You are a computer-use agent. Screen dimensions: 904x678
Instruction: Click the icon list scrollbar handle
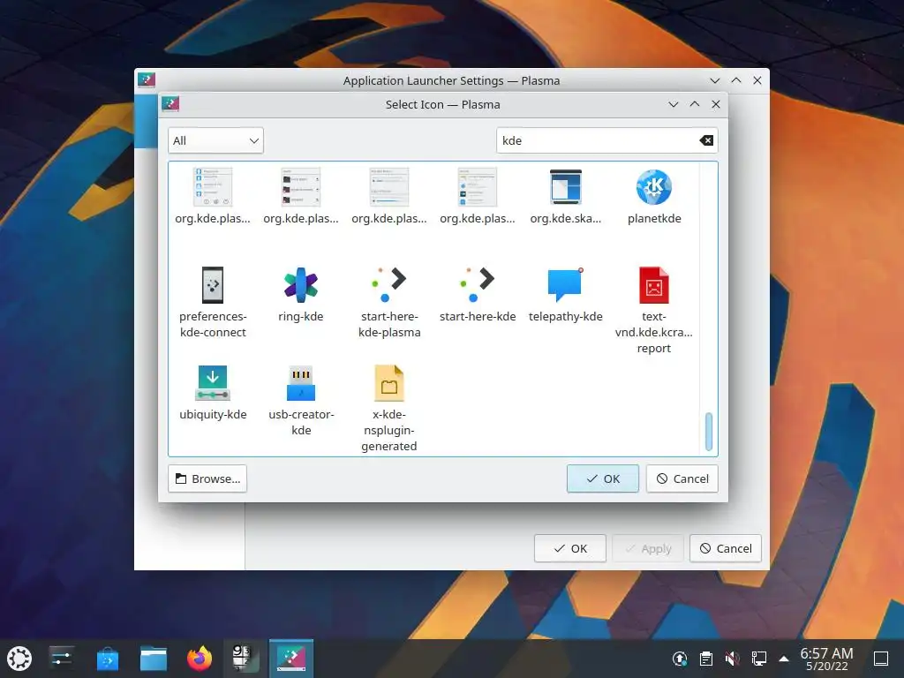coord(709,431)
